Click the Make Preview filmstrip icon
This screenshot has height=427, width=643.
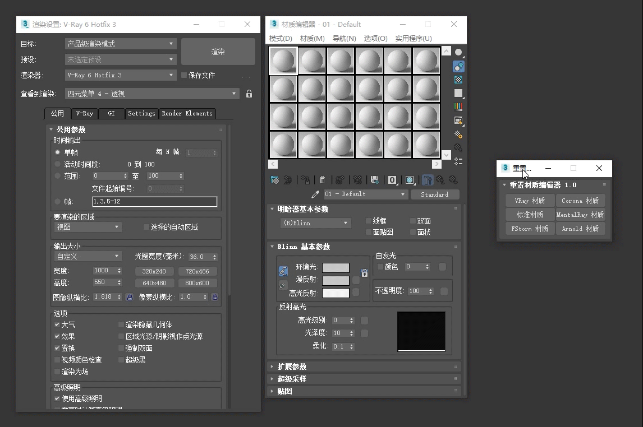click(458, 120)
